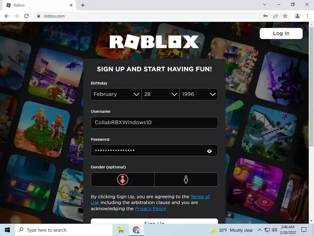The height and width of the screenshot is (236, 314).
Task: Select the Roblox browser tab
Action: [x=39, y=5]
